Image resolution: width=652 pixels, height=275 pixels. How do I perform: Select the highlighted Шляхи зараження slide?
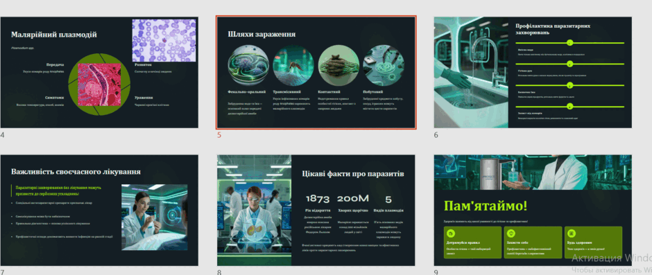click(x=316, y=72)
